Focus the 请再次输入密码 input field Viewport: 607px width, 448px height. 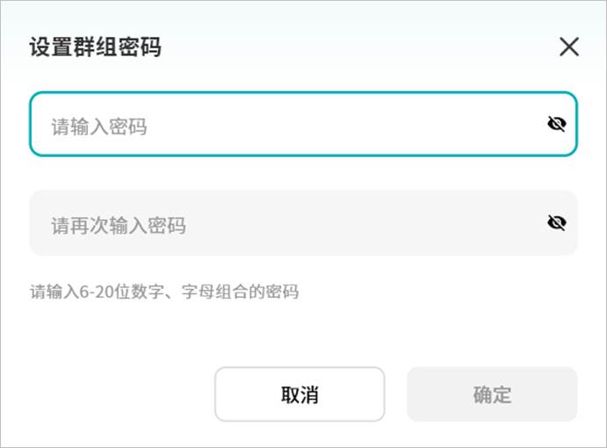(281, 223)
